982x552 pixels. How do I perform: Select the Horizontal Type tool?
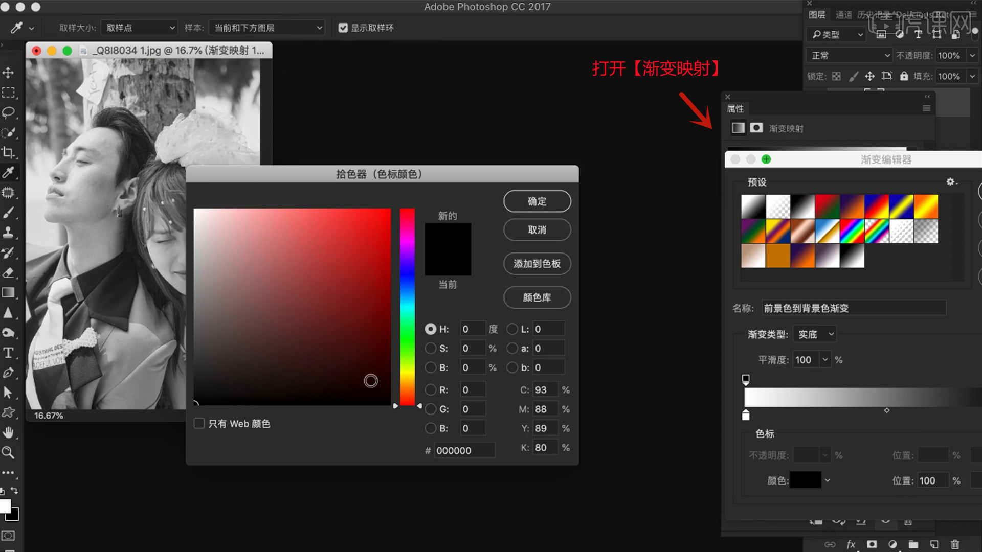click(x=8, y=353)
